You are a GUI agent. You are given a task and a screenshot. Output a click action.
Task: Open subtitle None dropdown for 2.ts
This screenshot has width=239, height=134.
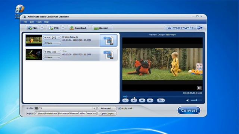52,57
